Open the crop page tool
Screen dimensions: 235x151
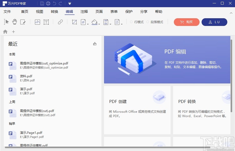click(74, 22)
